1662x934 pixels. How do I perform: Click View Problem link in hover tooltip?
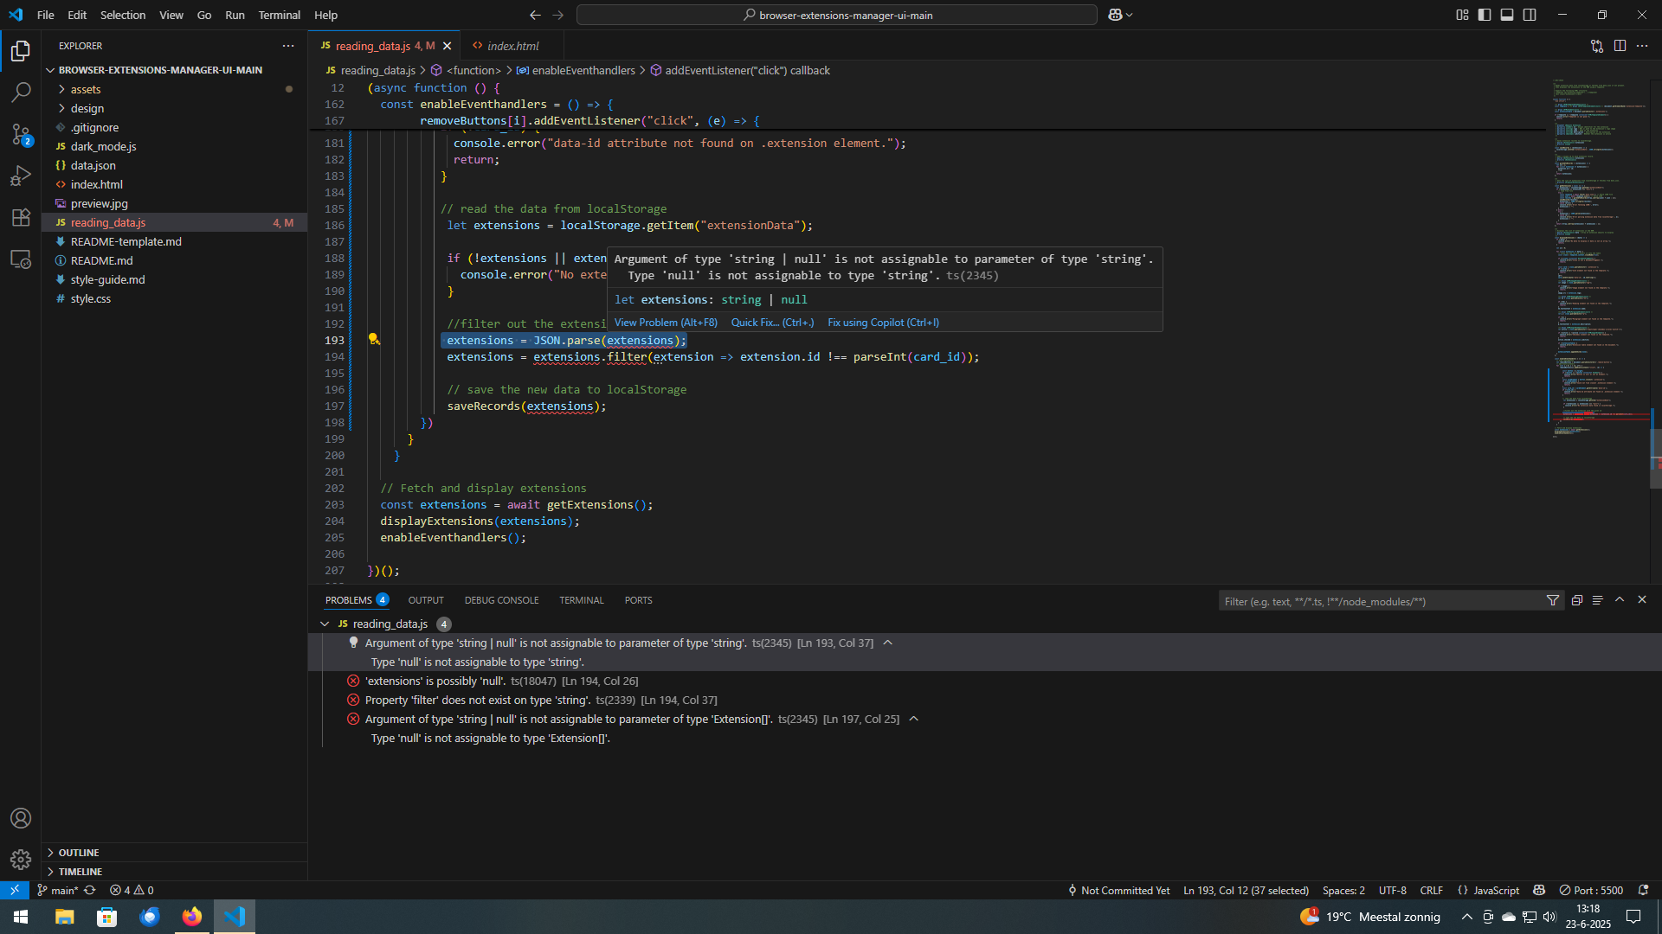pyautogui.click(x=665, y=323)
